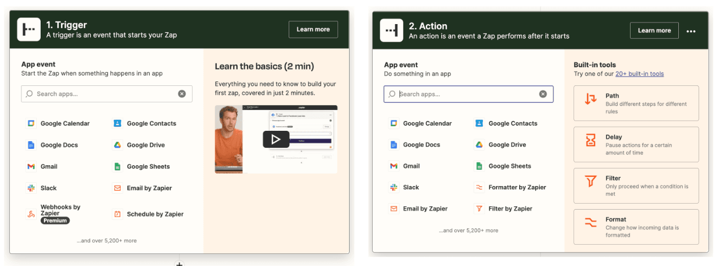Screen dimensions: 720x266
Task: Play the Learn the basics video
Action: tap(275, 140)
